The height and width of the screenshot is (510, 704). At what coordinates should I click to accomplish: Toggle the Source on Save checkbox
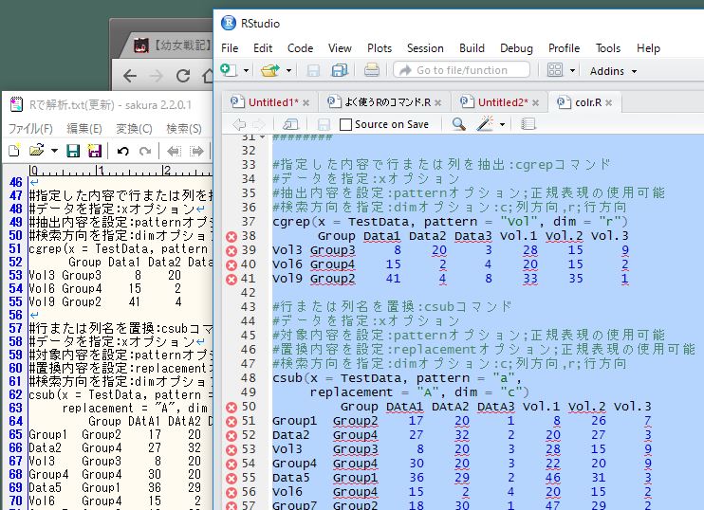(345, 124)
